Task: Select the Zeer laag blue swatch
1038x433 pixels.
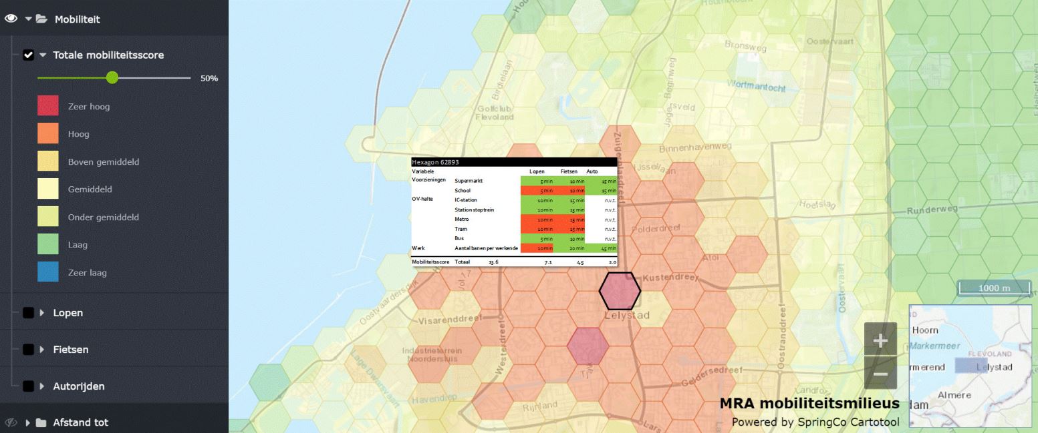Action: [x=48, y=272]
